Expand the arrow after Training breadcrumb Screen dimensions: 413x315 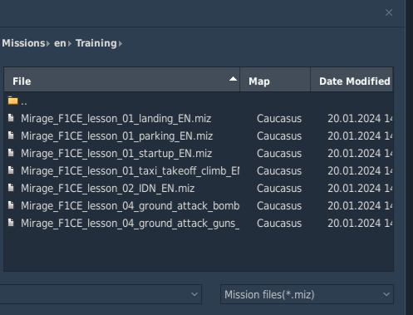[120, 44]
